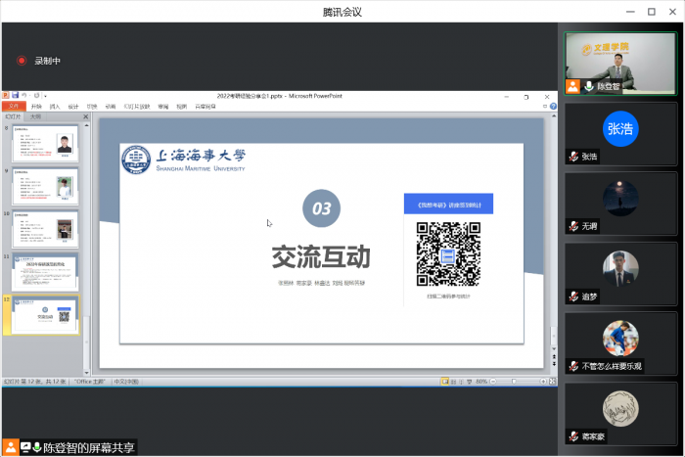Image resolution: width=685 pixels, height=457 pixels.
Task: Click muted mic icon beside 无谓
Action: [x=573, y=226]
